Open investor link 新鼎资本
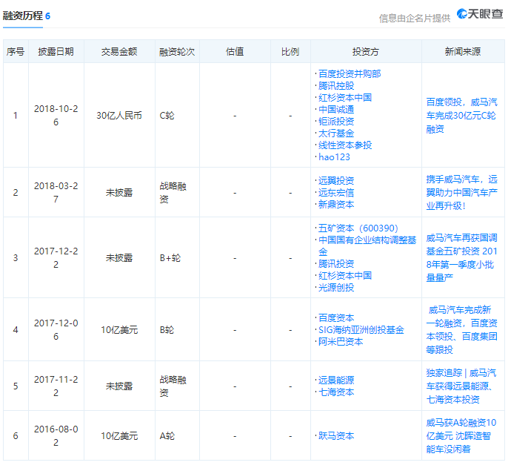 pyautogui.click(x=336, y=204)
